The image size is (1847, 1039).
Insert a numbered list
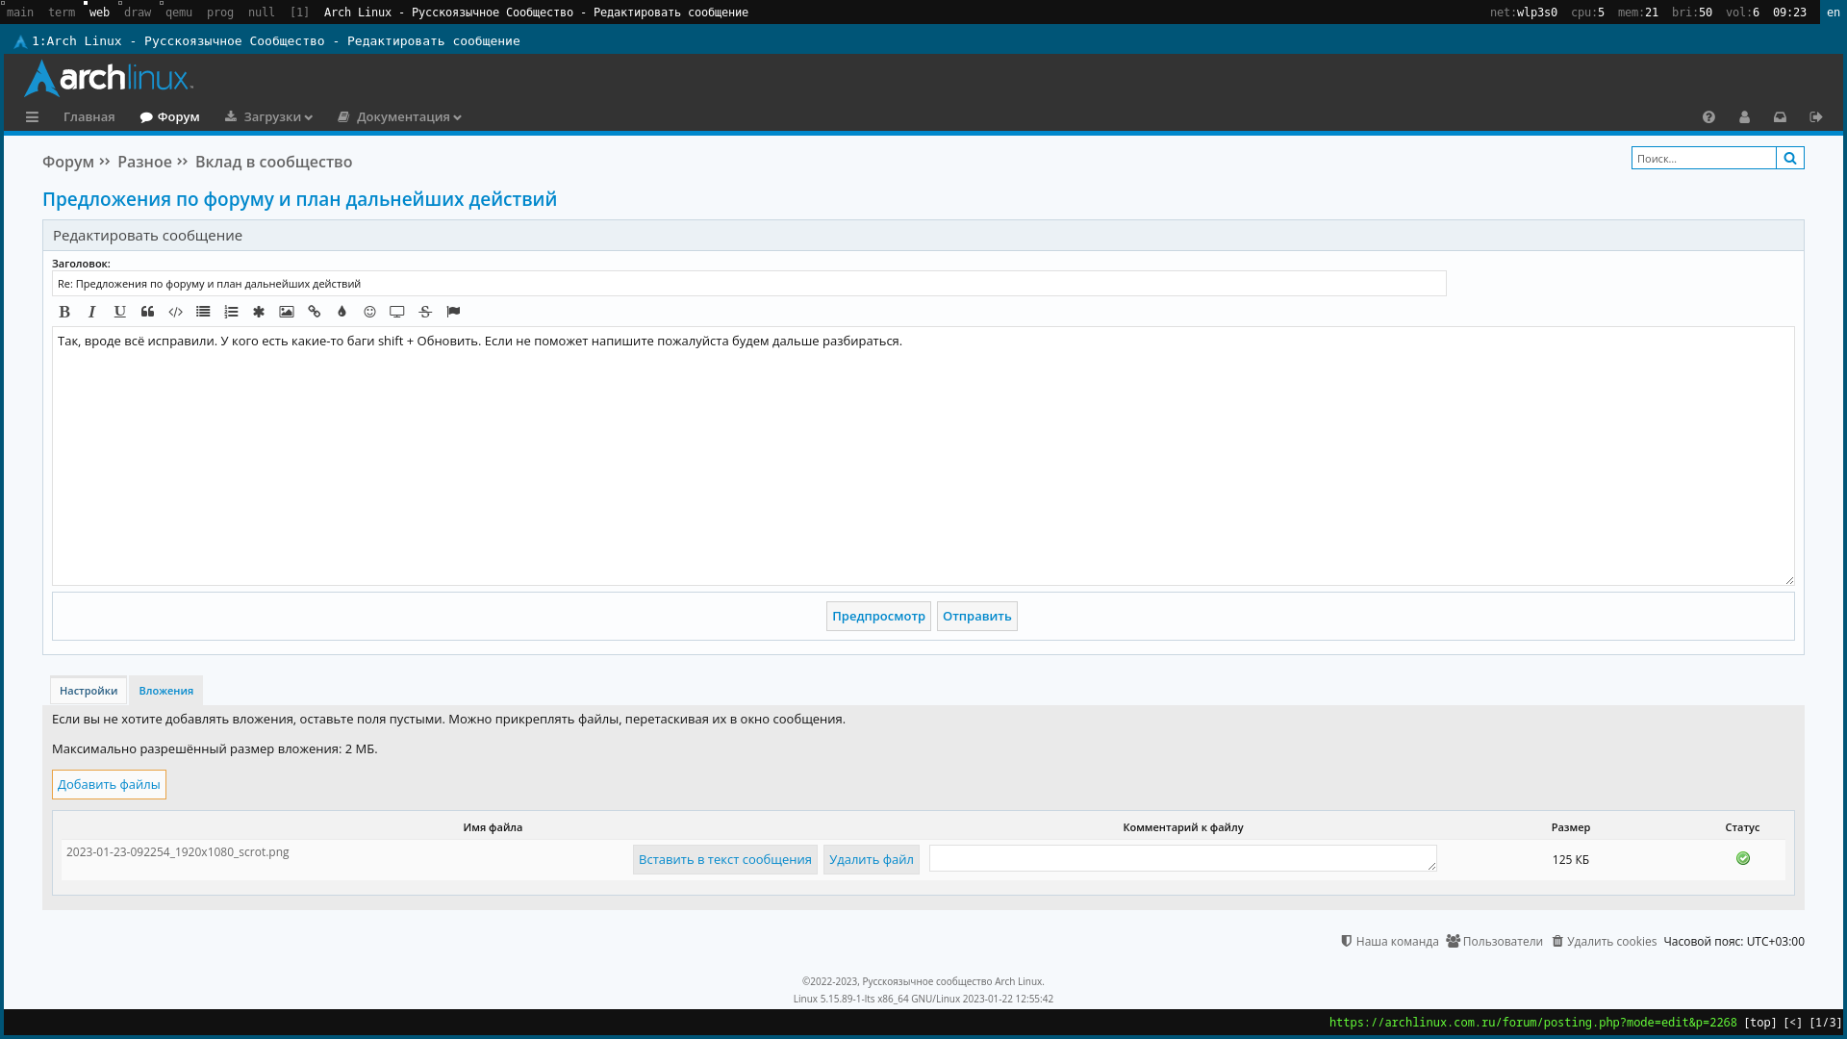pyautogui.click(x=231, y=312)
